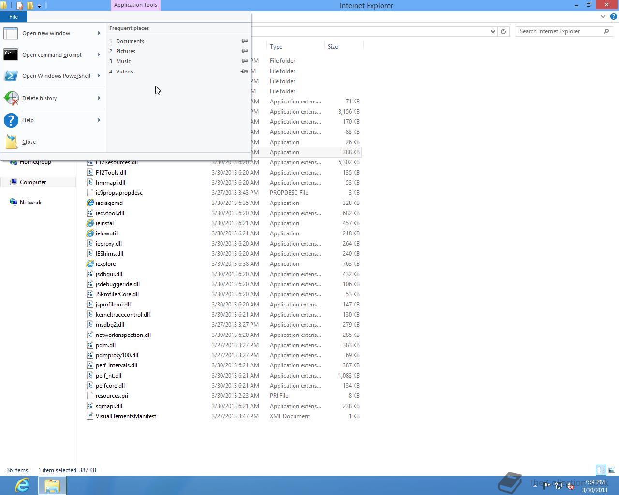Click the muted volume tray icon
Screen dimensions: 619x495
tap(570, 486)
